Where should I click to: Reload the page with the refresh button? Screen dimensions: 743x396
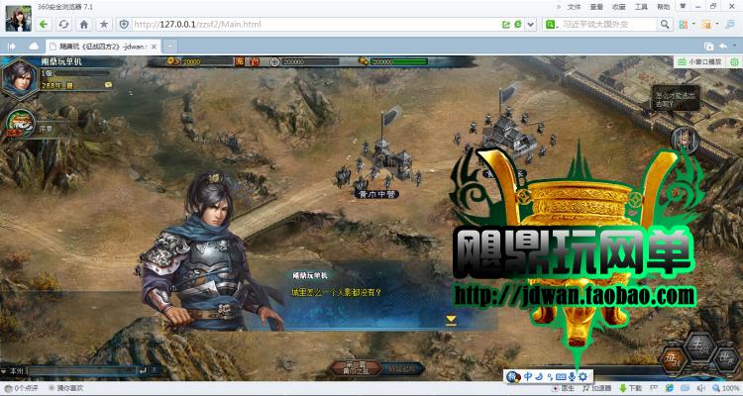64,23
